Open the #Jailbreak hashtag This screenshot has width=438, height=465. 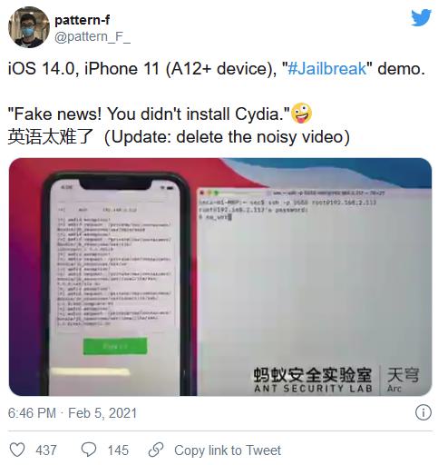[326, 68]
